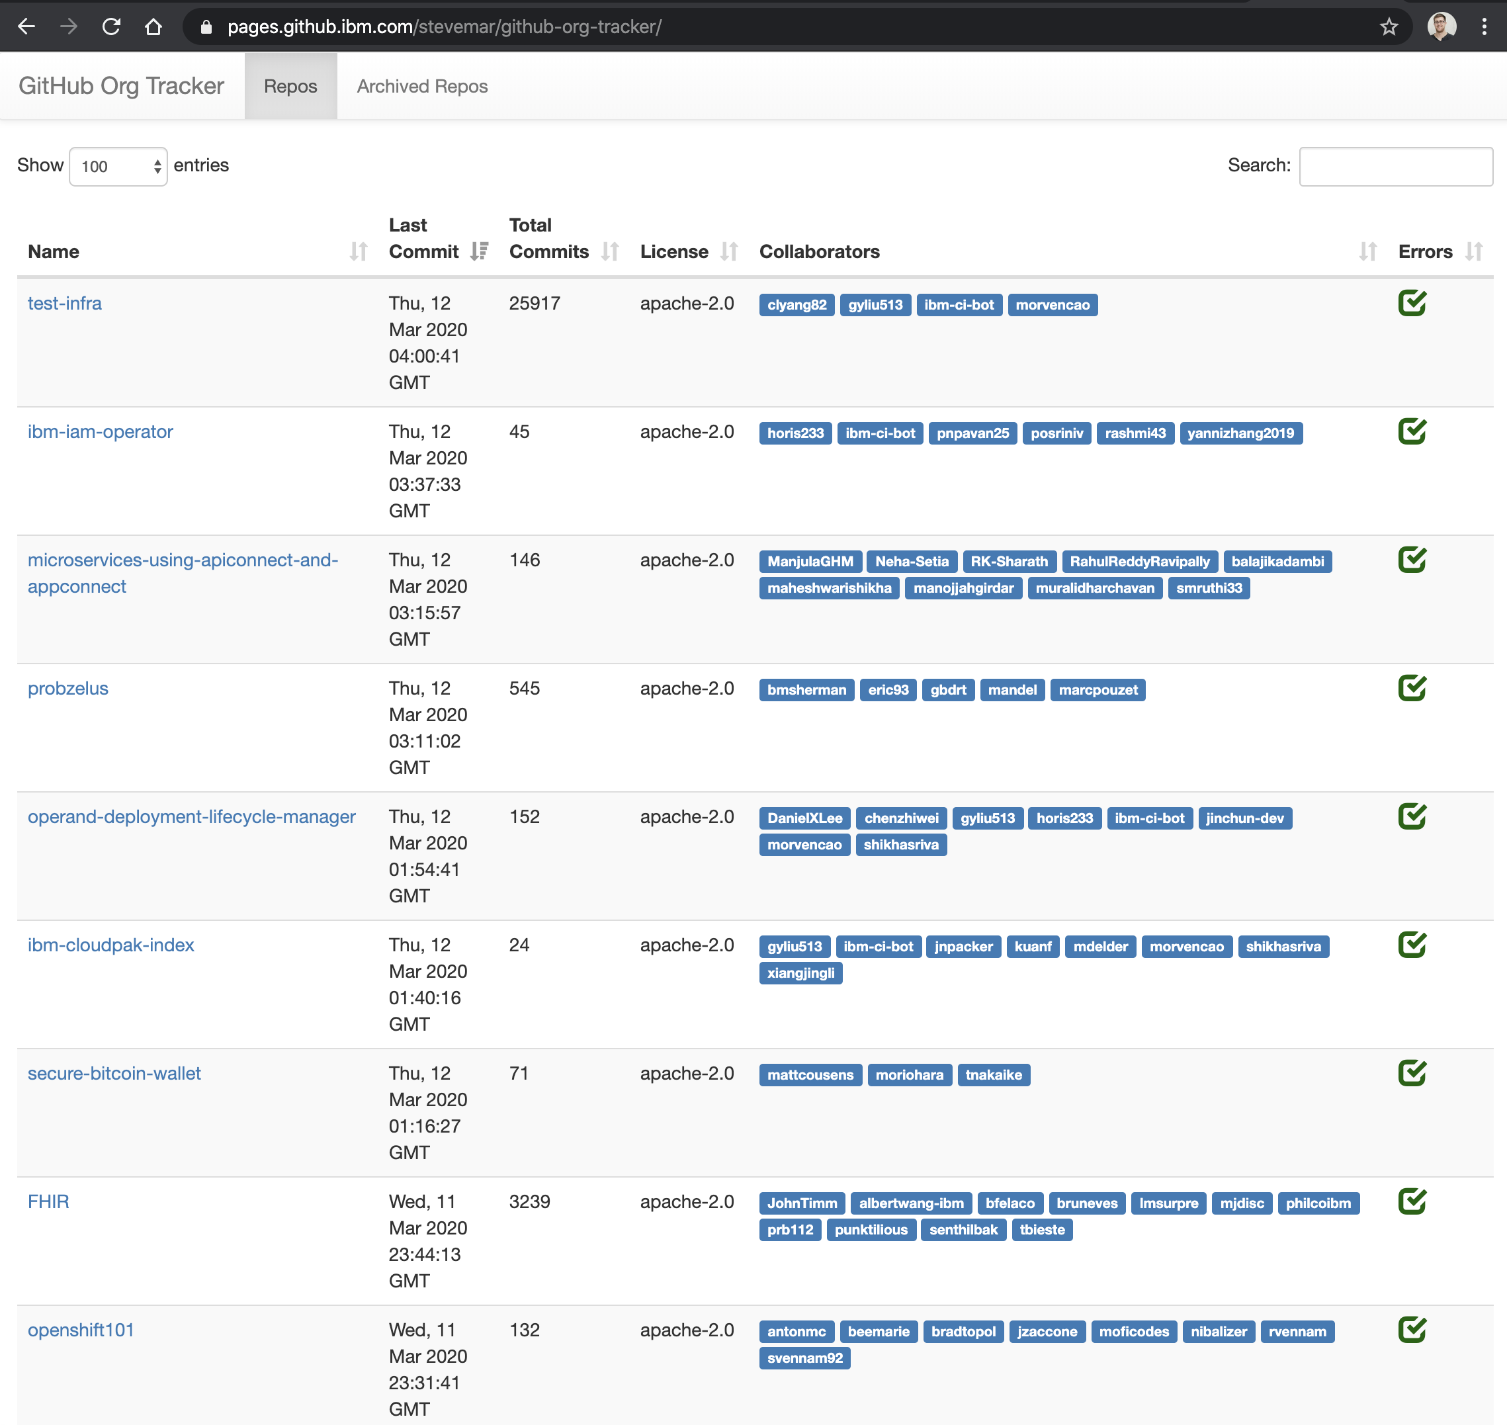Click the green check for probzelus
This screenshot has width=1507, height=1425.
(1412, 688)
